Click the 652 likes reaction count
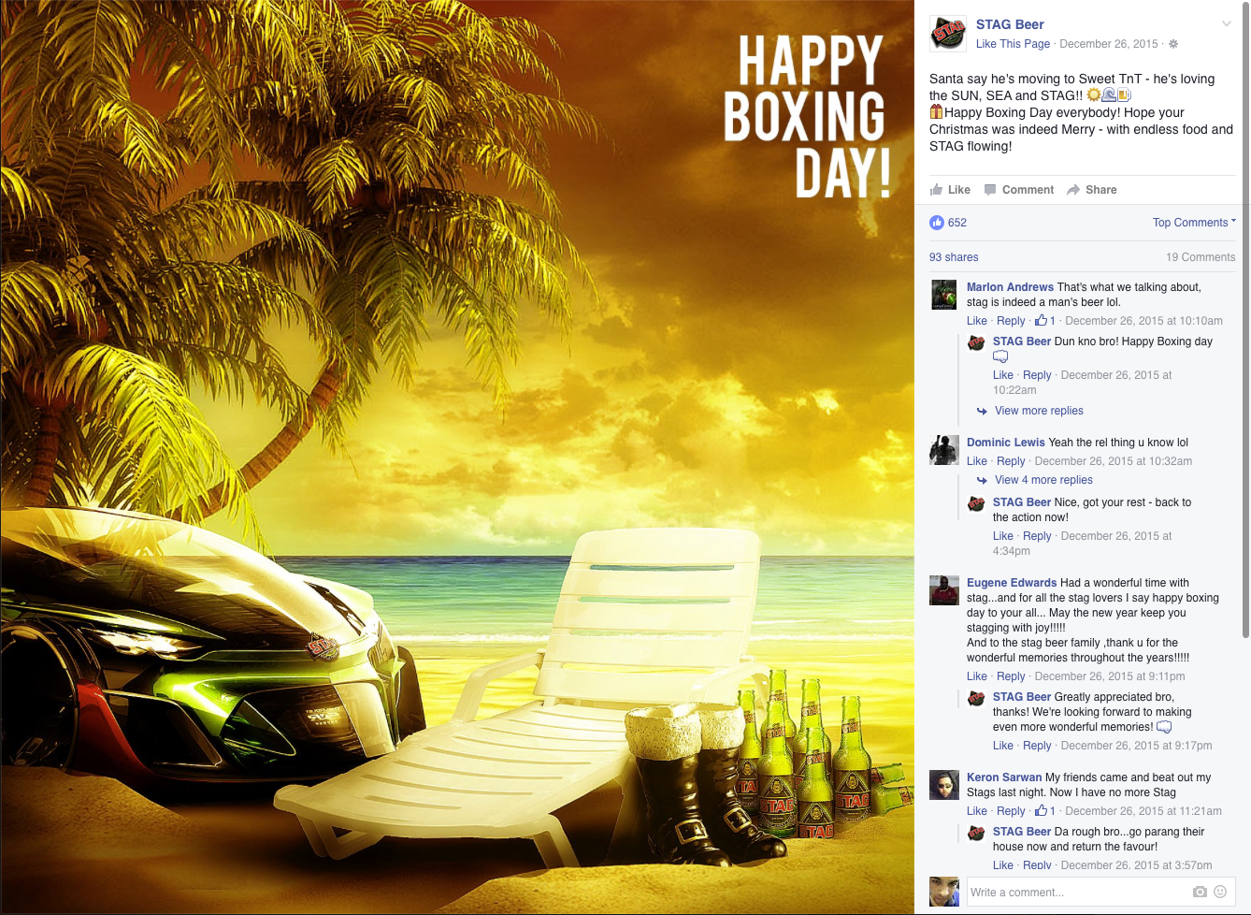 pos(948,223)
